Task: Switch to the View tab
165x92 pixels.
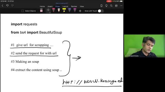Action: pos(82,6)
